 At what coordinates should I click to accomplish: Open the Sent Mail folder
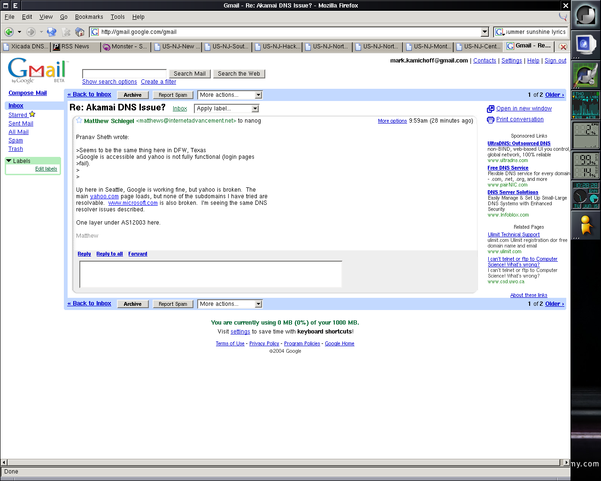[21, 124]
